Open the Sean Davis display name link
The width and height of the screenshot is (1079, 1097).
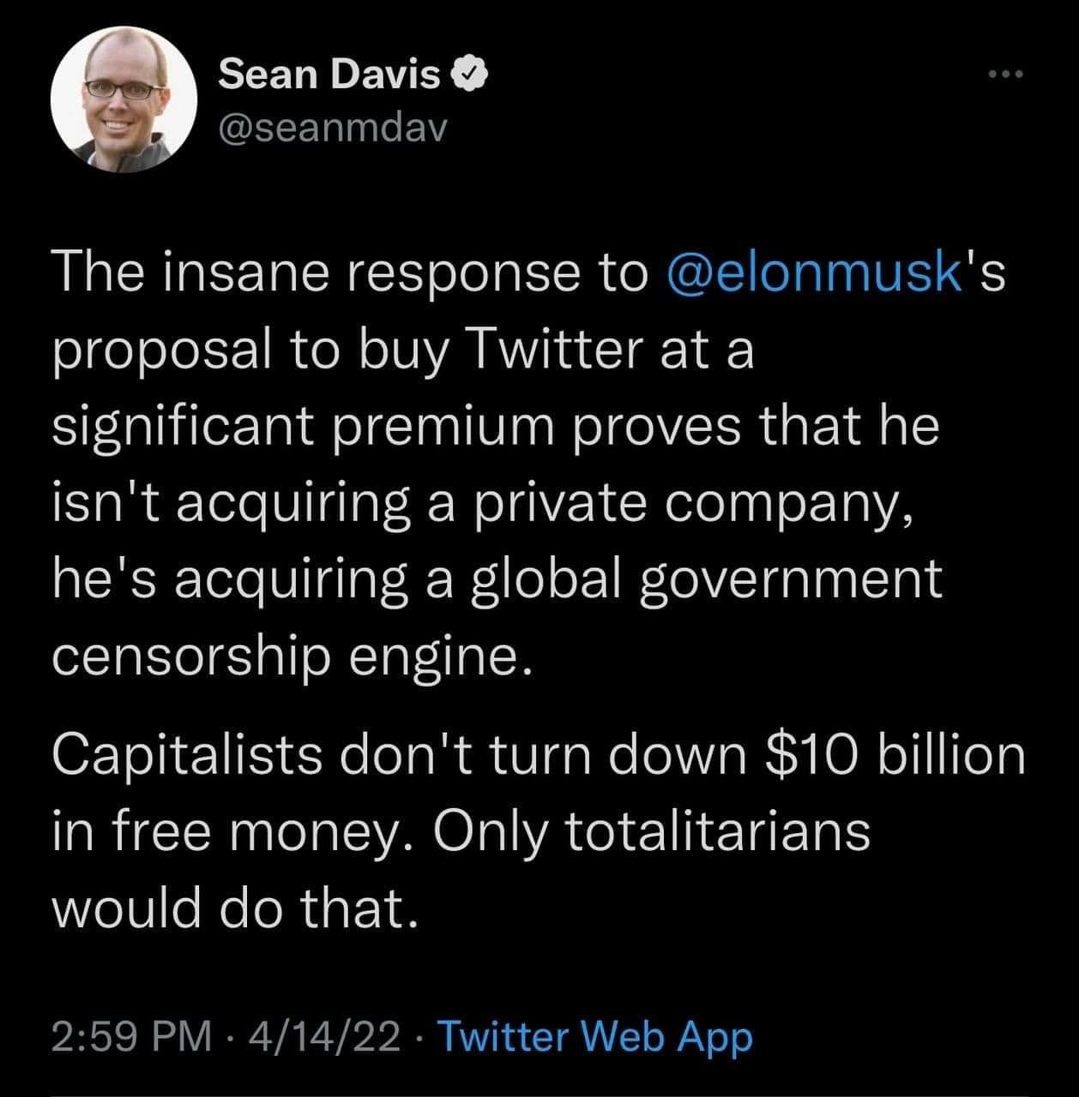coord(329,76)
